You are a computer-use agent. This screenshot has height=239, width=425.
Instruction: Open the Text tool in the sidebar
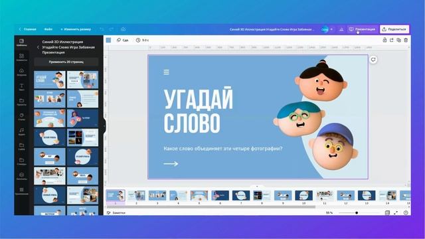pos(22,87)
